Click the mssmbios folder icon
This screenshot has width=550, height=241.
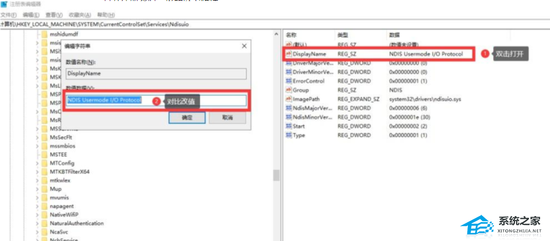[44, 146]
